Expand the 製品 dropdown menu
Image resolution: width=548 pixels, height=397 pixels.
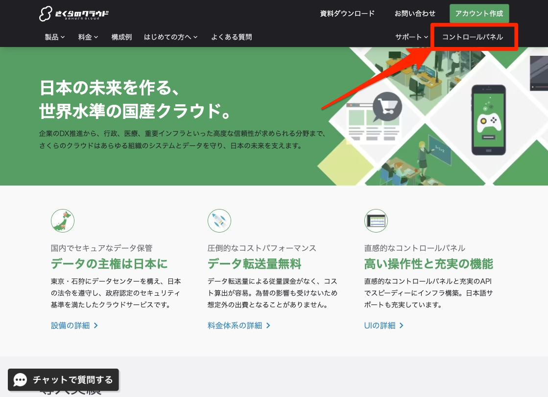(x=55, y=37)
